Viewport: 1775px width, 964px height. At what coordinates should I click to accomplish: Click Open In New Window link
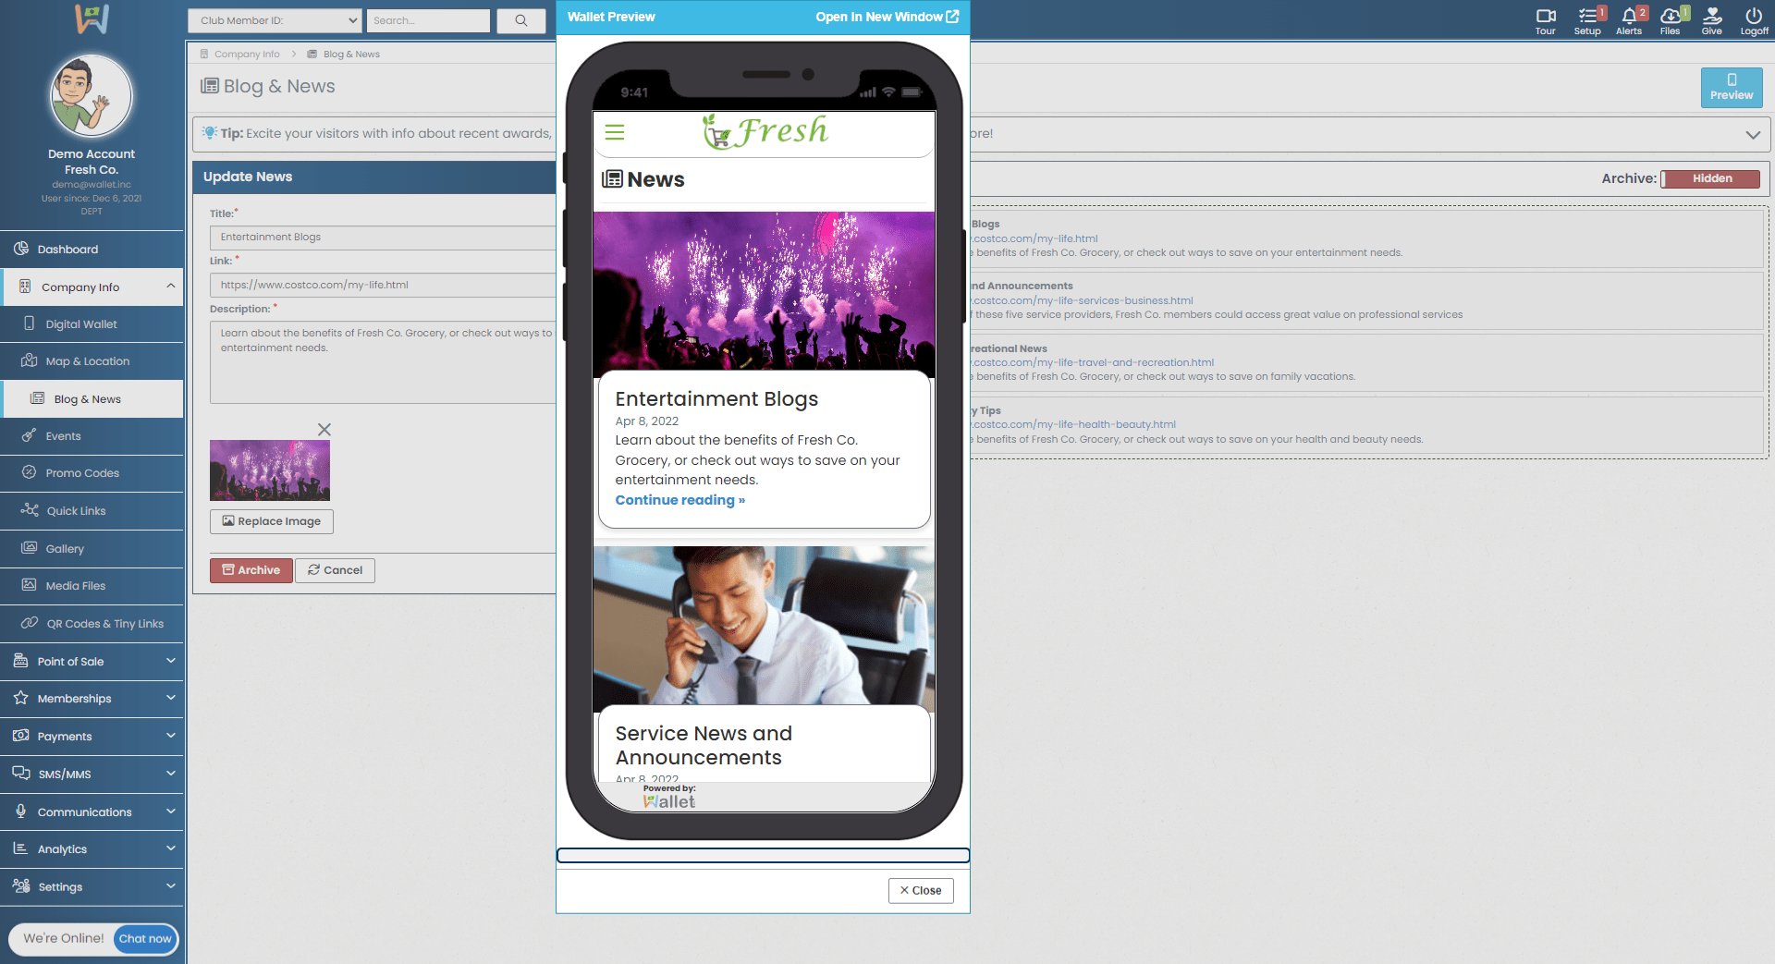point(887,17)
